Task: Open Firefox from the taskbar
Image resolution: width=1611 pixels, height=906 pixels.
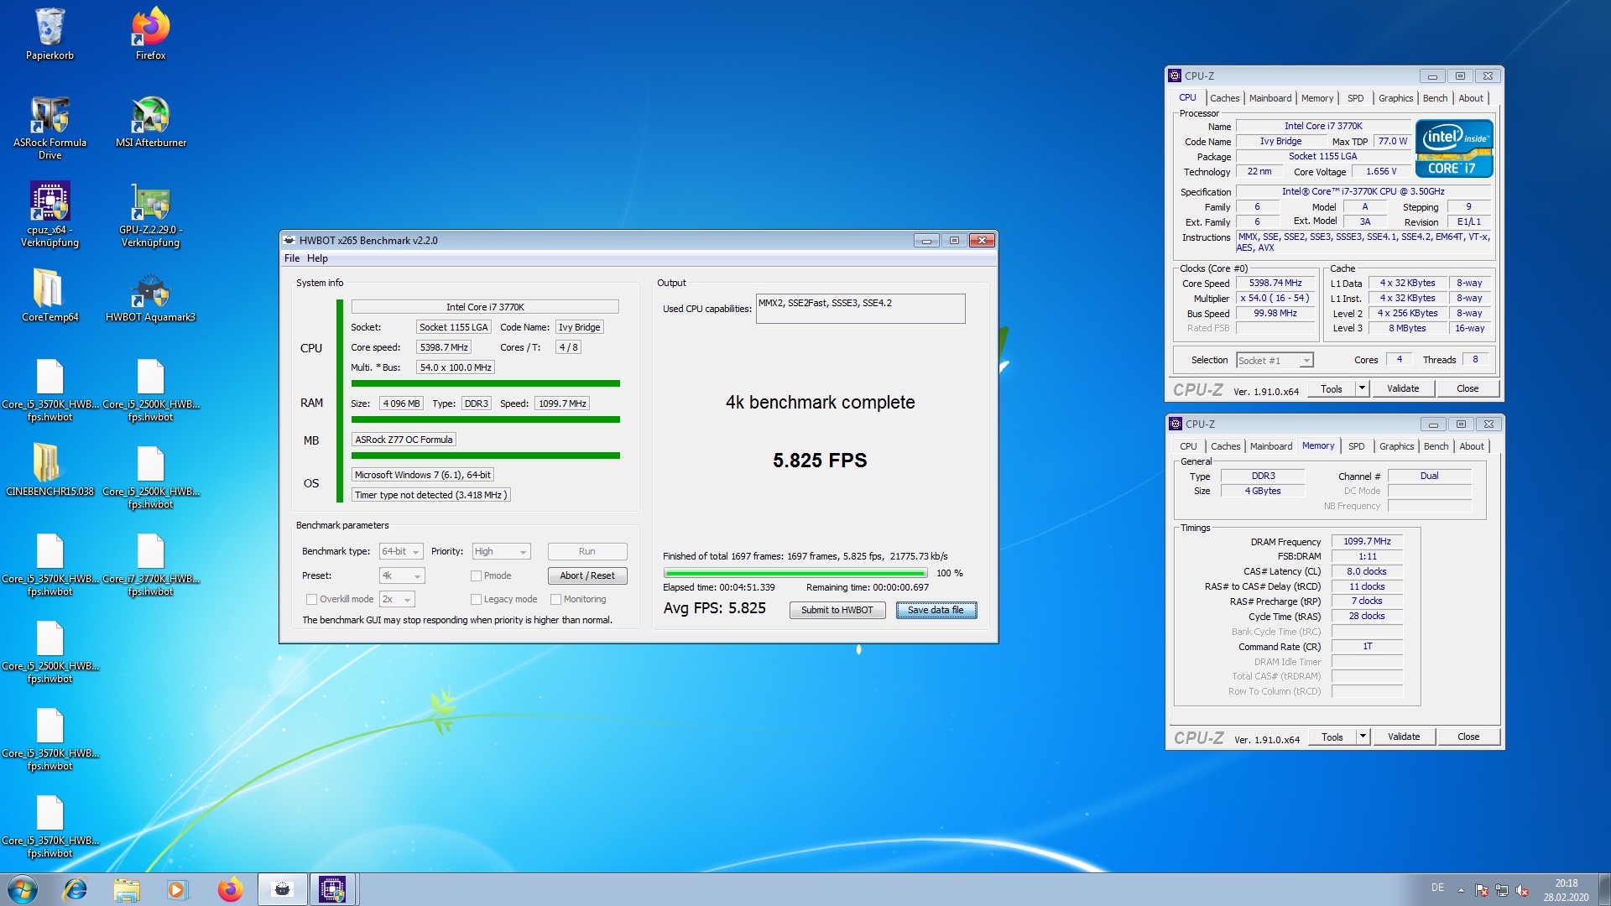Action: click(230, 889)
